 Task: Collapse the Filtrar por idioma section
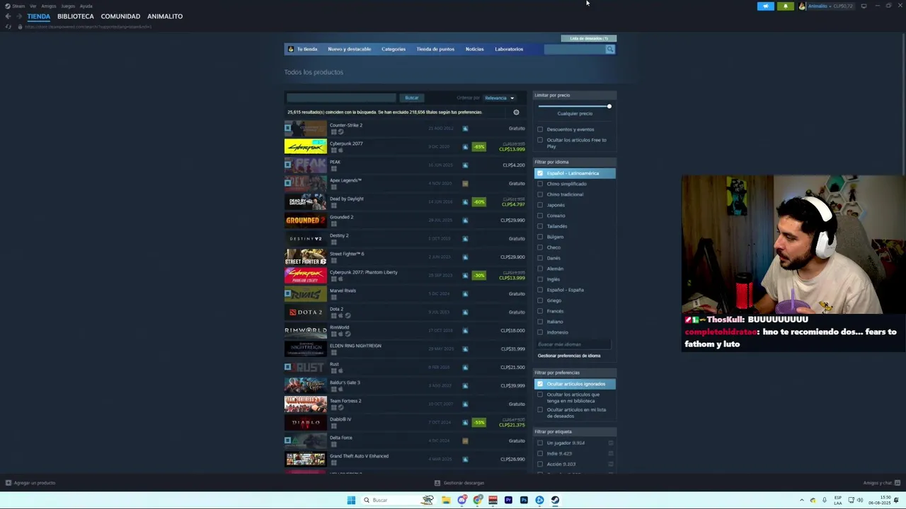tap(574, 162)
